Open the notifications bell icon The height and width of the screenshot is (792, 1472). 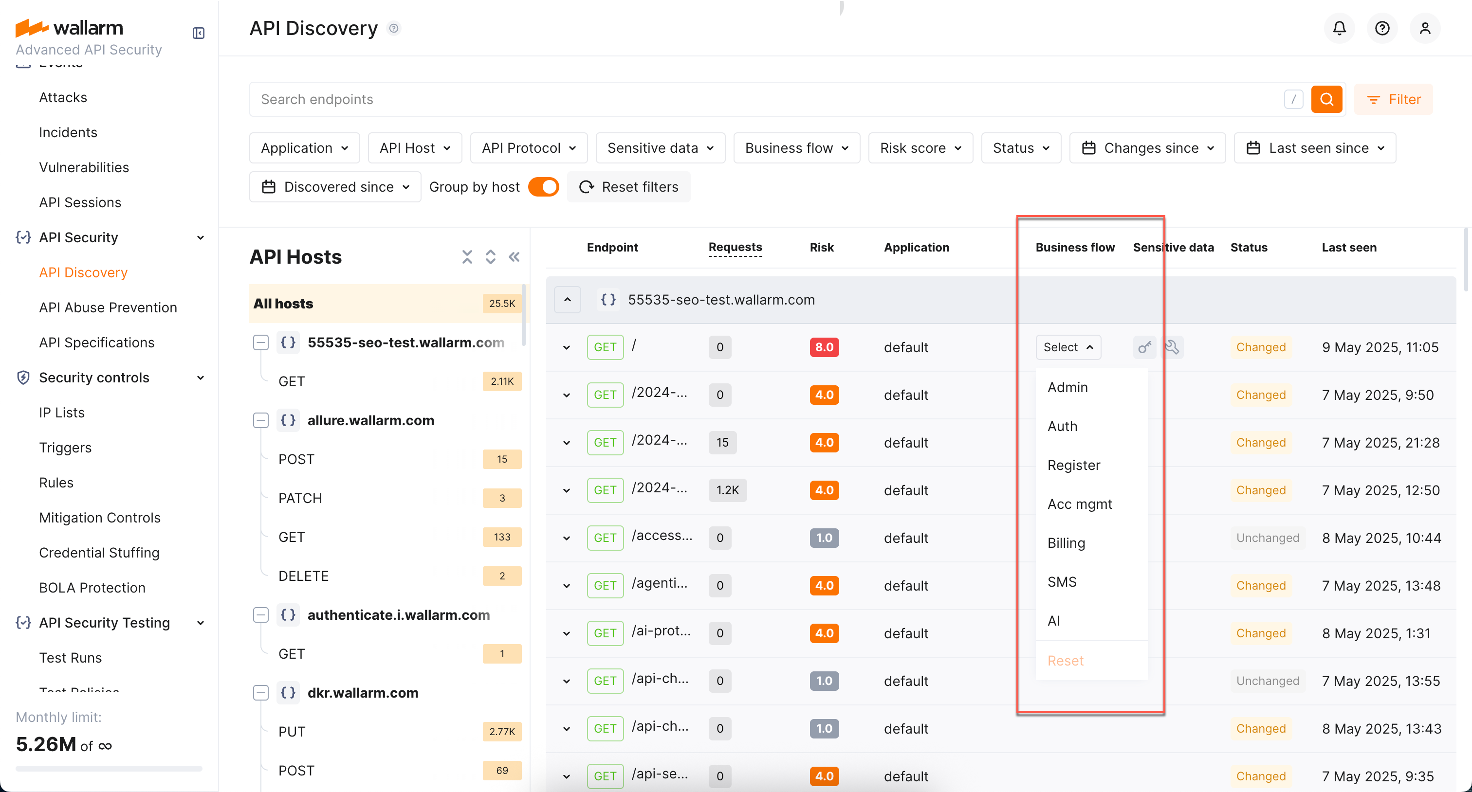(1338, 28)
